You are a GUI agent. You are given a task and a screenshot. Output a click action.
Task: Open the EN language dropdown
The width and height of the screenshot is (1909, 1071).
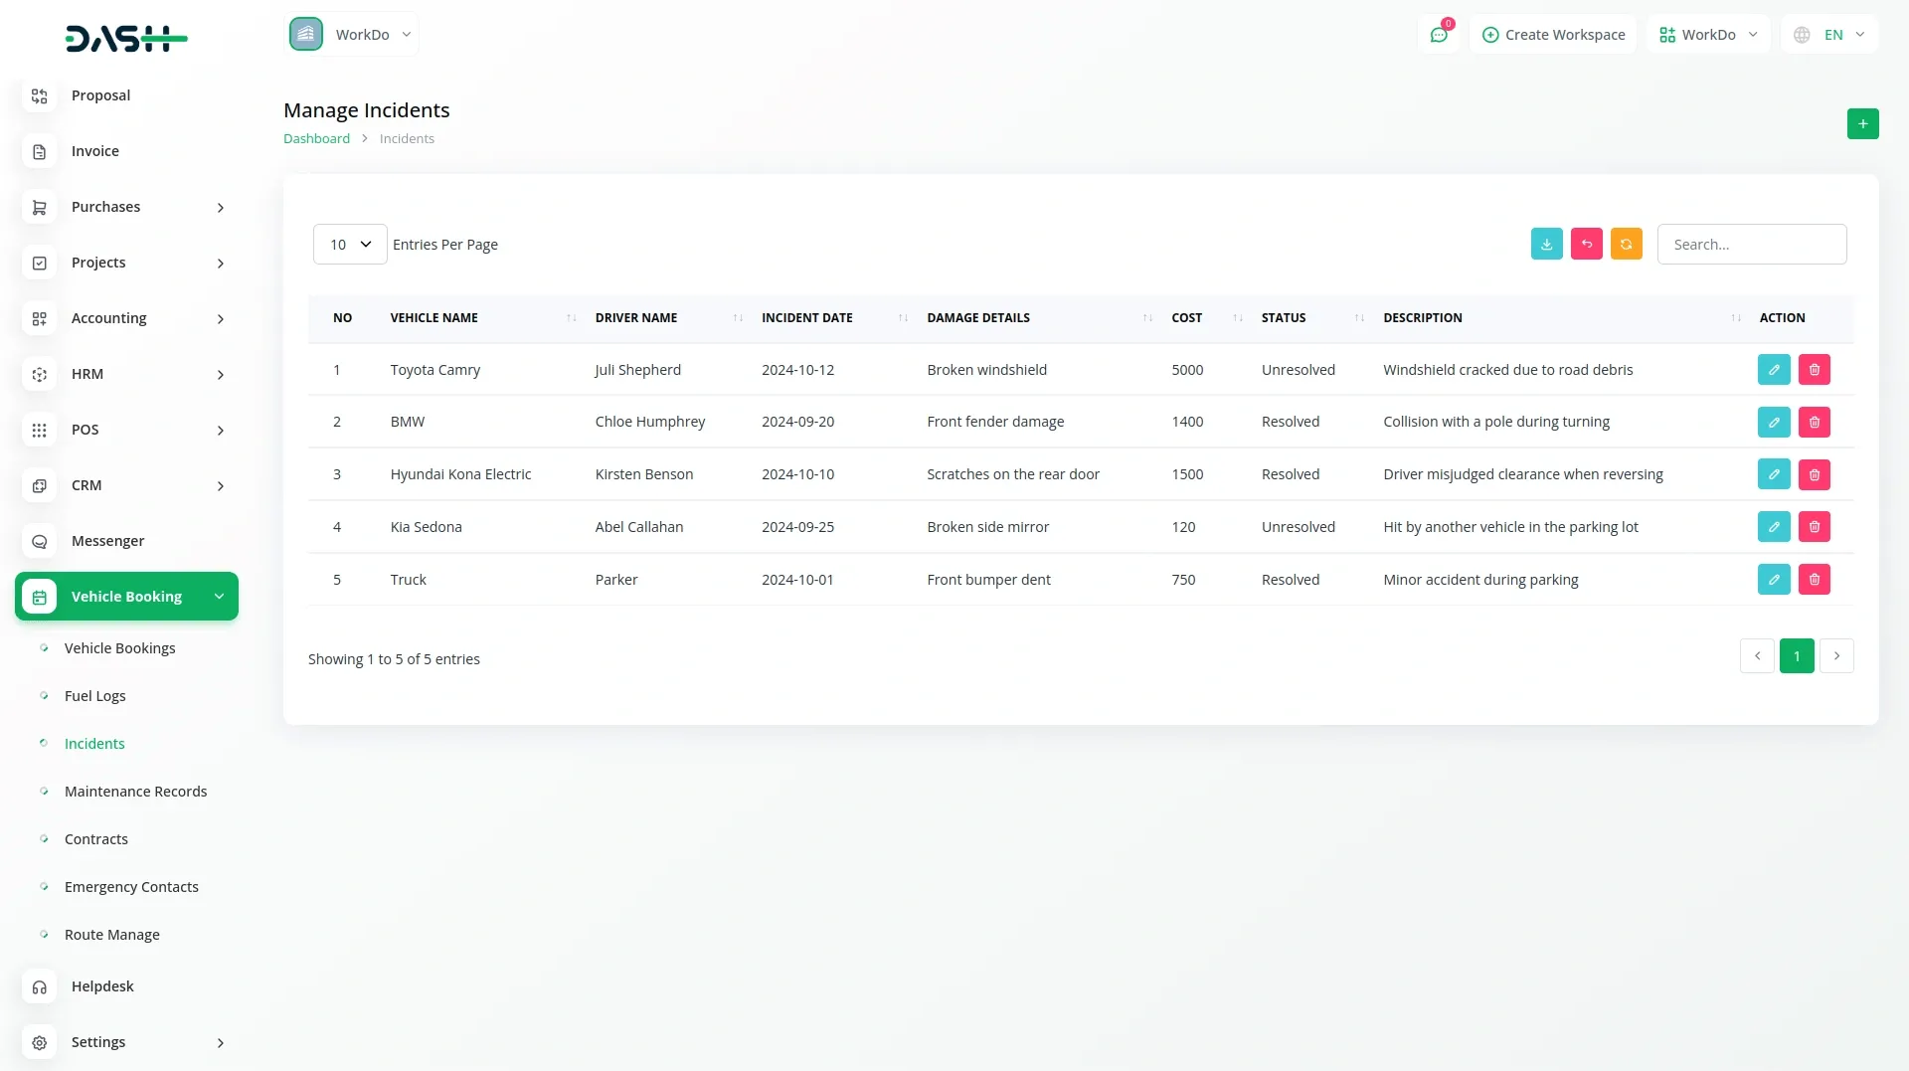coord(1830,35)
